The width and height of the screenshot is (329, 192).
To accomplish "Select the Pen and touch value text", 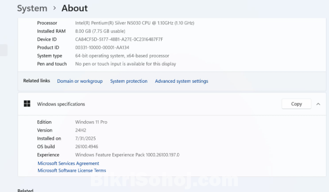I will 125,64.
